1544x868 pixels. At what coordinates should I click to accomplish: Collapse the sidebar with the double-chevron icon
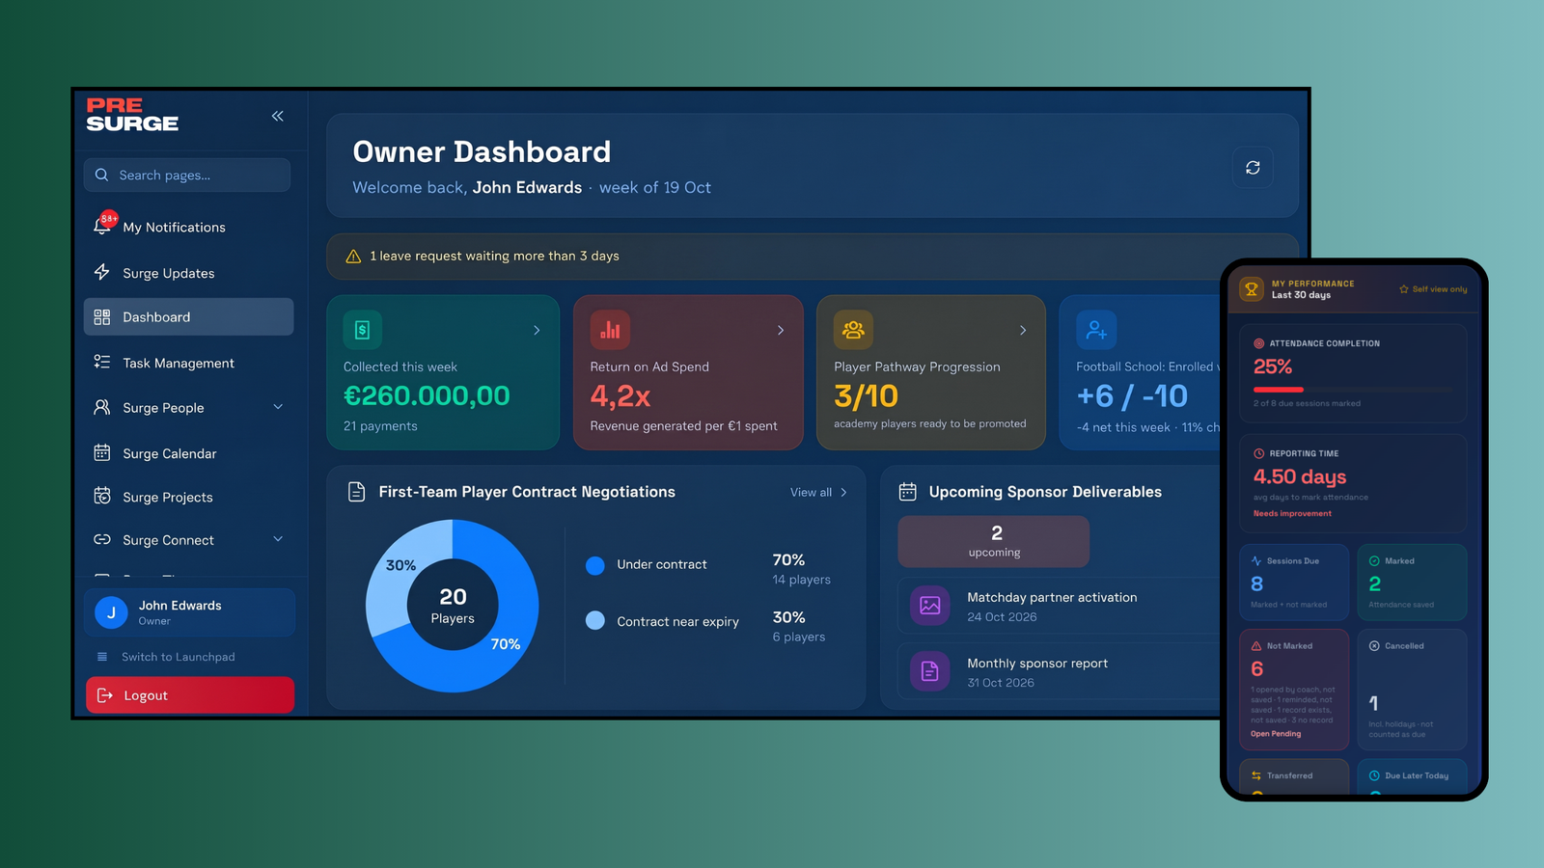[278, 116]
